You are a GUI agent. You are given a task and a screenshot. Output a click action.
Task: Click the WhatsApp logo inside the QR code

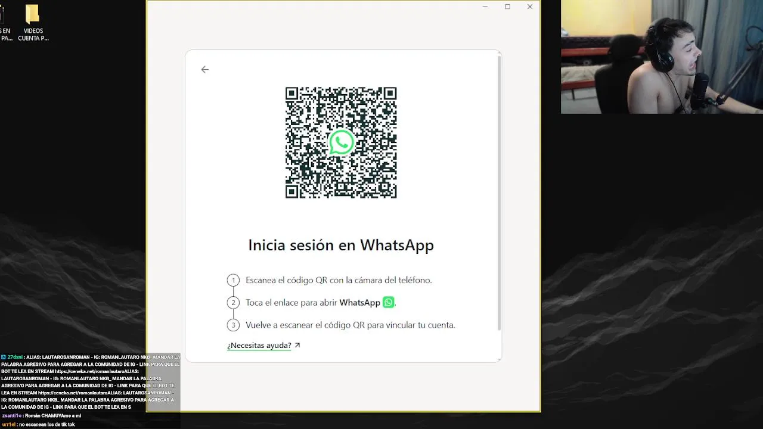point(341,142)
